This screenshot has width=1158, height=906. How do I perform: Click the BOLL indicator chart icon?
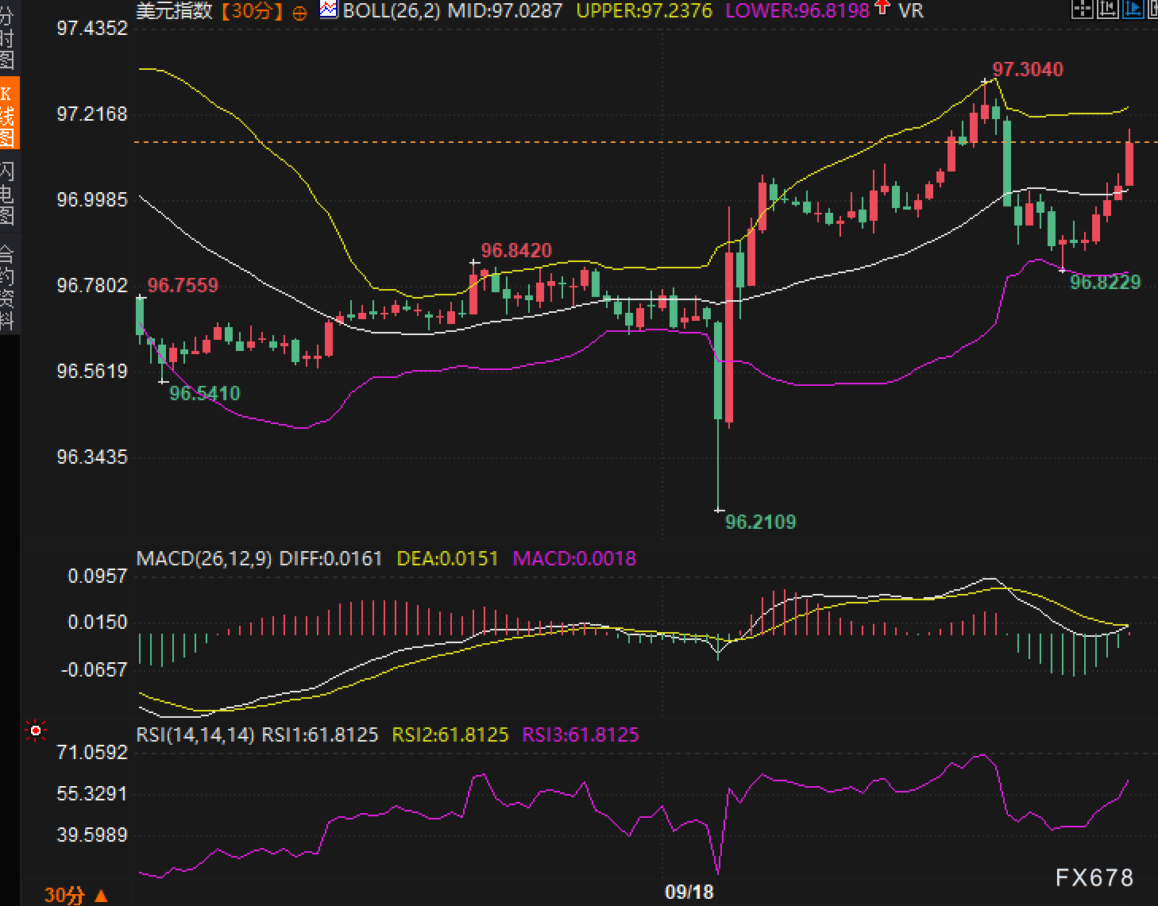pyautogui.click(x=328, y=10)
